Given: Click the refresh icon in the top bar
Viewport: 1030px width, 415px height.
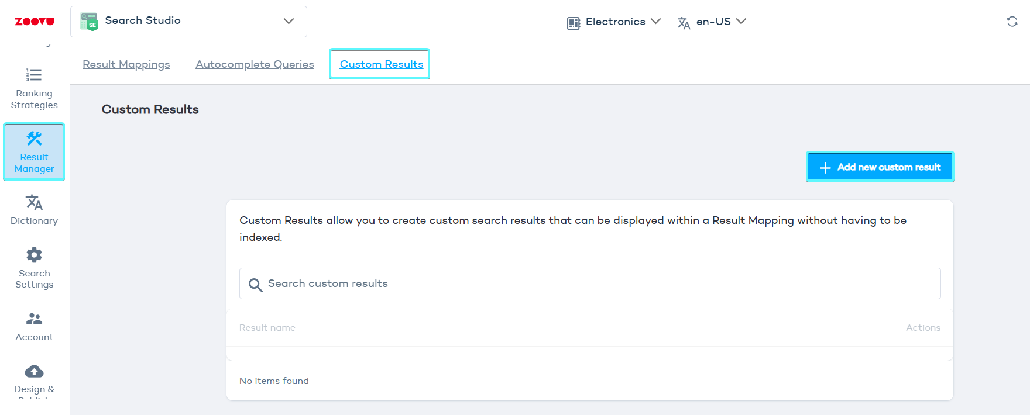Looking at the screenshot, I should [x=1012, y=22].
